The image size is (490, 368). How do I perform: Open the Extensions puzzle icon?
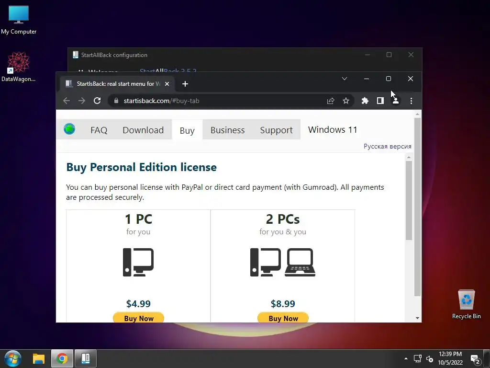click(x=365, y=101)
